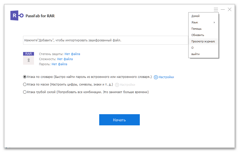Select Помощь in the menu

tap(203, 29)
